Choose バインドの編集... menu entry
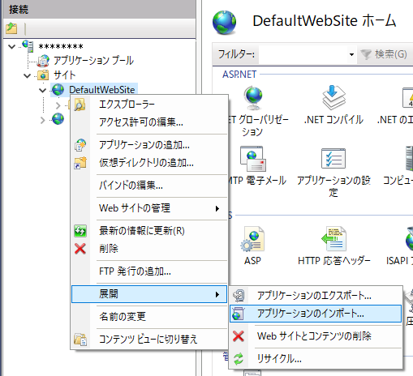This screenshot has height=376, width=413. pos(149,186)
